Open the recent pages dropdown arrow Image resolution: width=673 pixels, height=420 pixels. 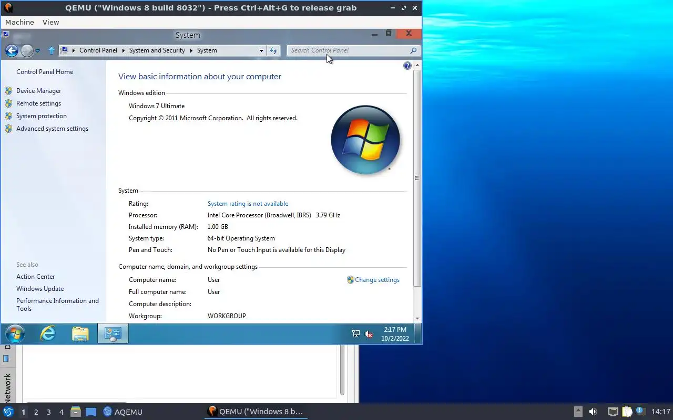coord(38,51)
